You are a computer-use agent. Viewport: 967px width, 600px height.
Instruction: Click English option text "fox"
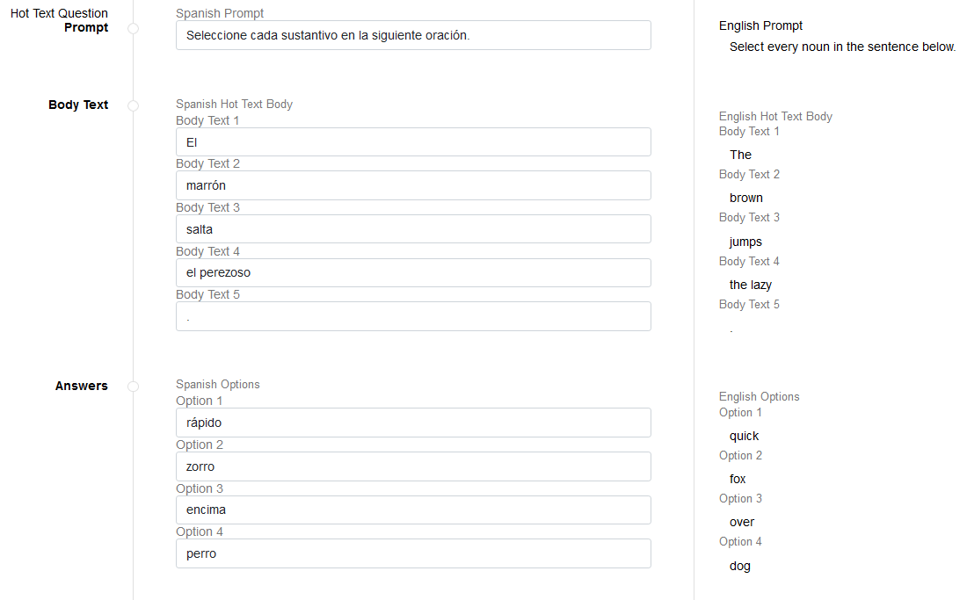coord(738,479)
